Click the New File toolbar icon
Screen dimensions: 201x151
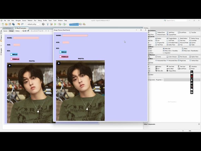(3, 24)
